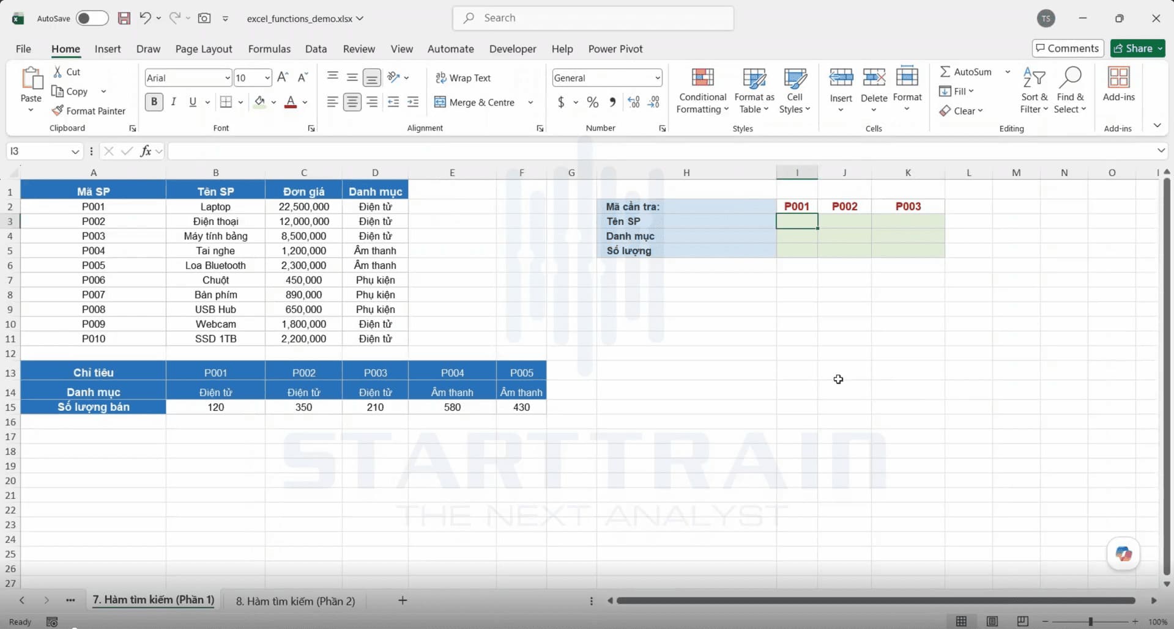Open the Formulas ribbon tab

pos(269,49)
